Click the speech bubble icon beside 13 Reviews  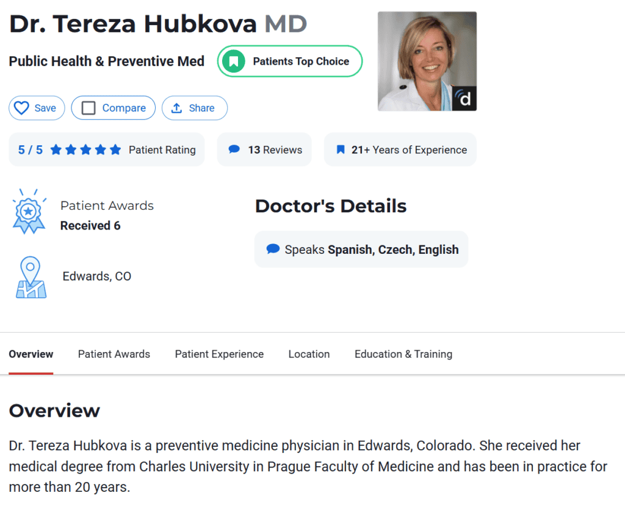(x=234, y=150)
